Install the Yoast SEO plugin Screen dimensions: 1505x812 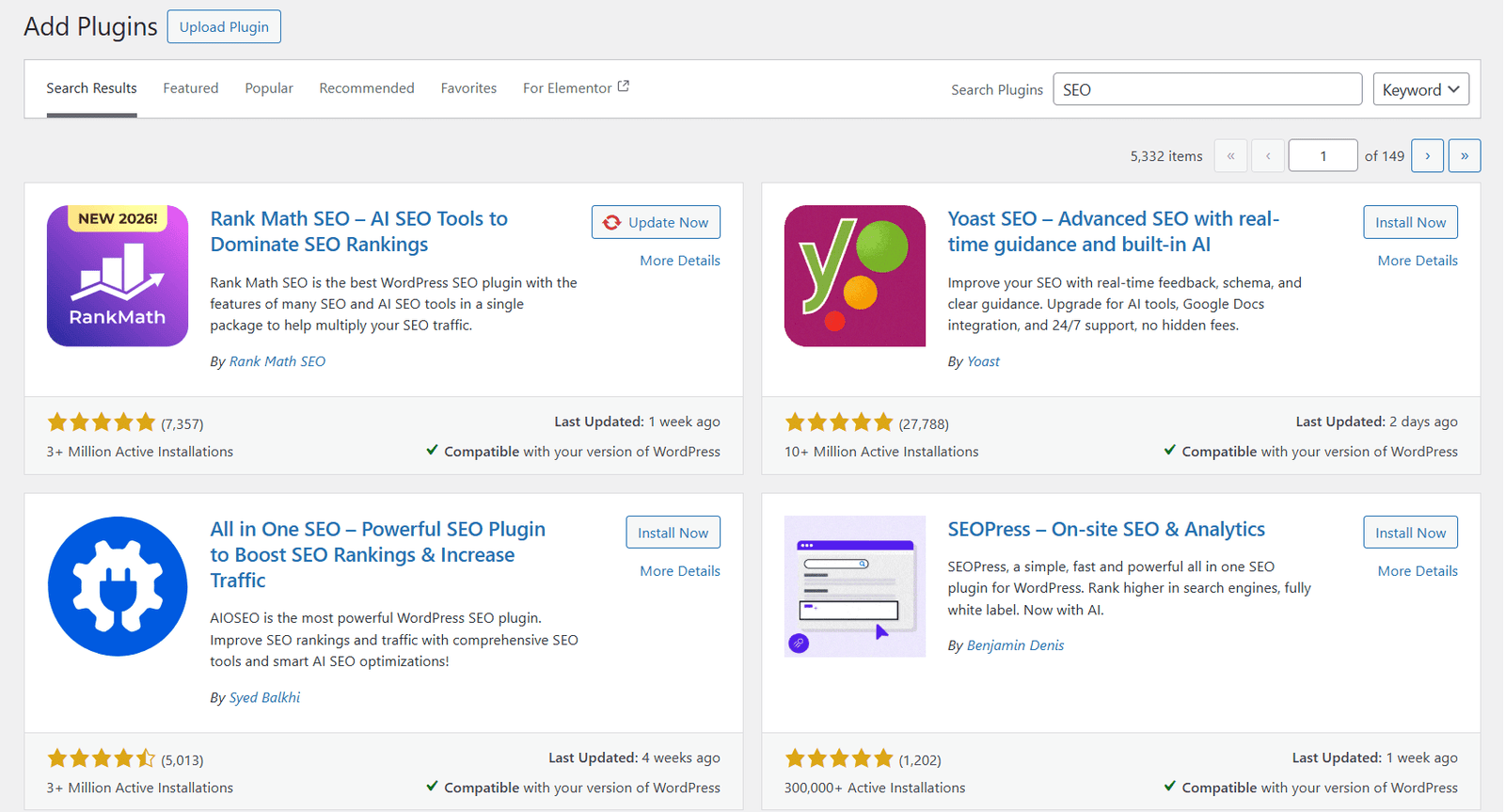coord(1410,222)
